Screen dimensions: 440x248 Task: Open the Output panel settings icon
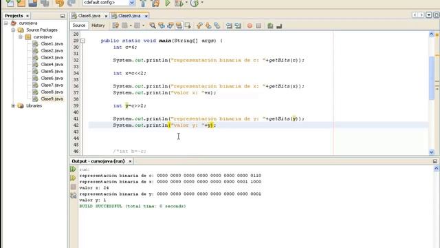coord(74,196)
